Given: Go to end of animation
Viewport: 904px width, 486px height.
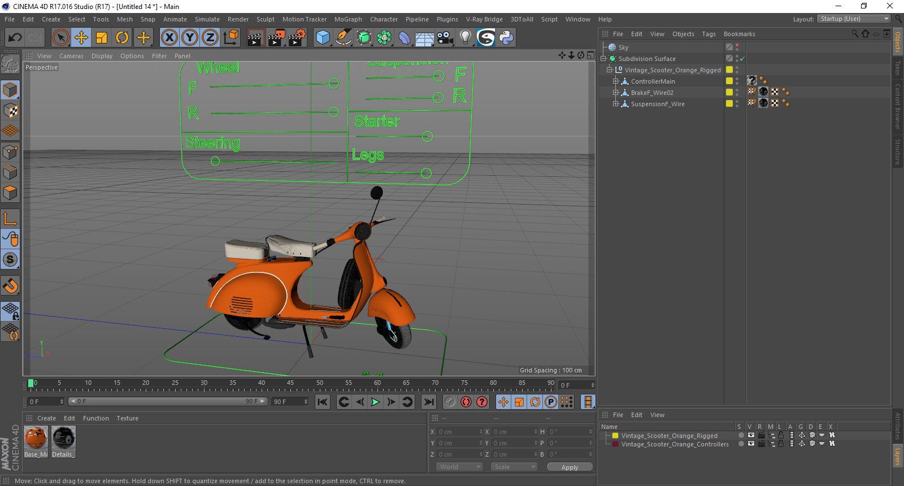Looking at the screenshot, I should click(x=429, y=402).
